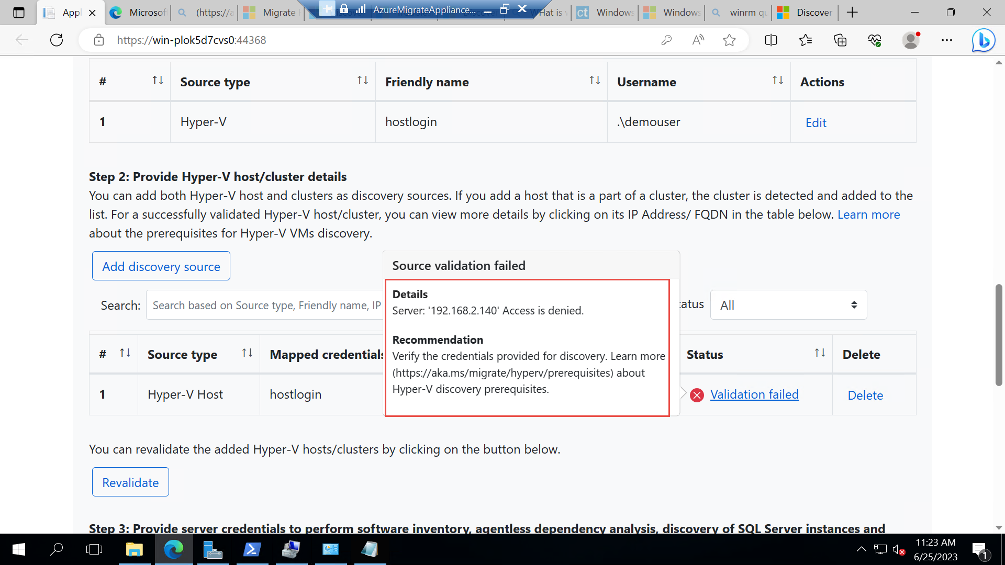Open Task View on the taskbar

tap(94, 549)
